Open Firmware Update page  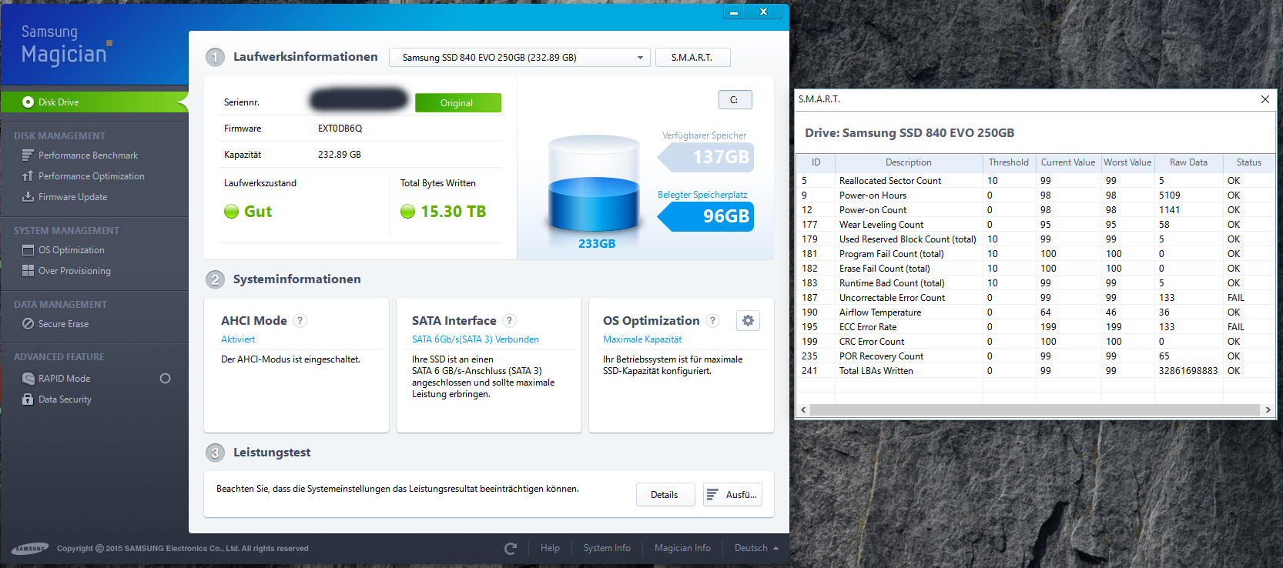[72, 196]
